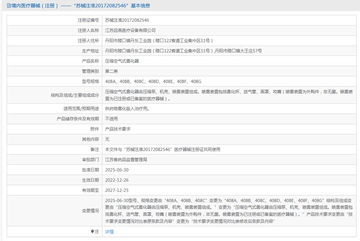The height and width of the screenshot is (241, 360).
Task: Click approval date 2025-06-30
Action: [x=117, y=170]
